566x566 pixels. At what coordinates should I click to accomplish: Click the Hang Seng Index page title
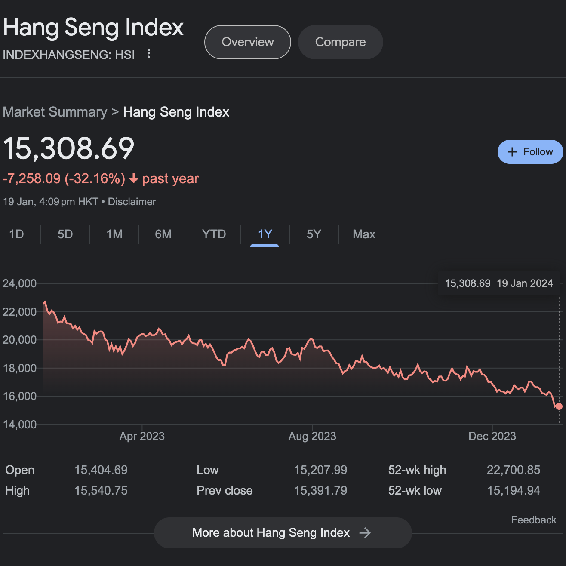93,27
